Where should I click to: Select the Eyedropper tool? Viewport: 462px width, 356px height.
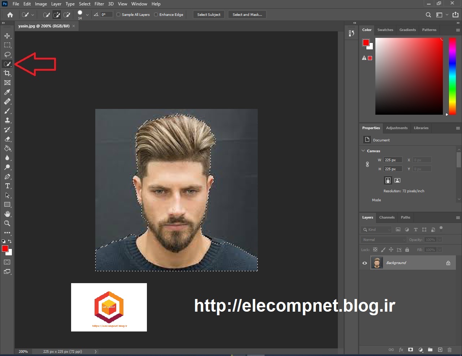[x=7, y=92]
